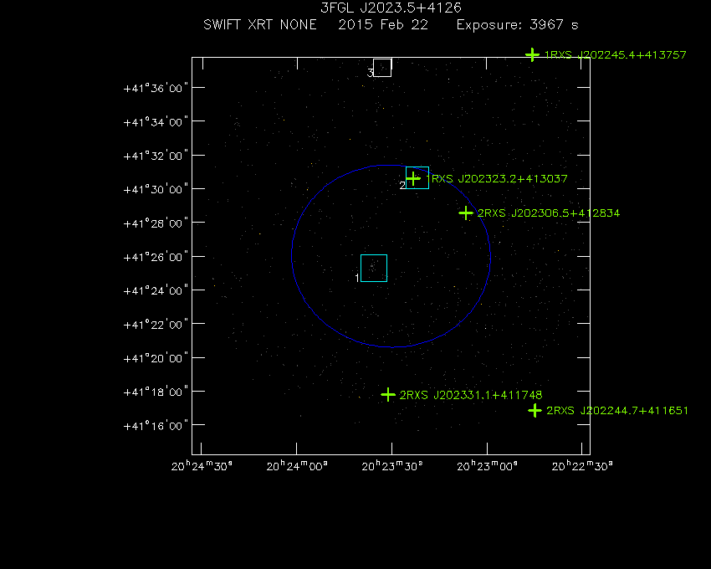Click the source number 1 label
Viewport: 711px width, 569px height.
click(357, 278)
